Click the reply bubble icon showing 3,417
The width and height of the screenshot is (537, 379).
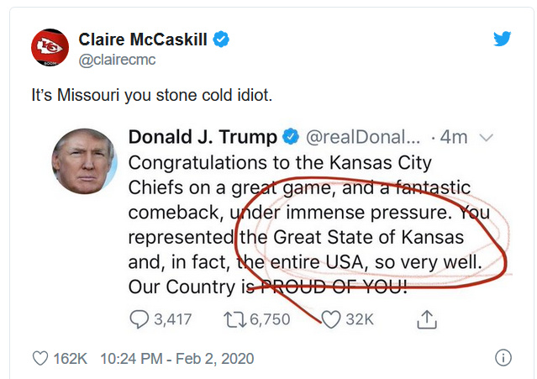[x=140, y=318]
